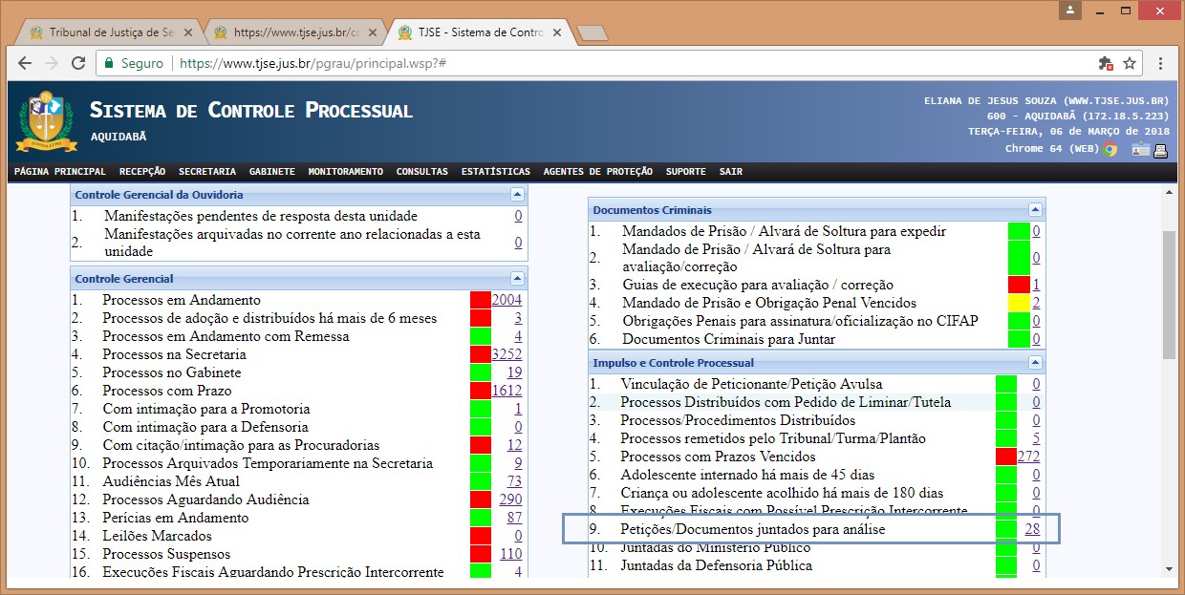The width and height of the screenshot is (1185, 595).
Task: Bookmark this page with the star icon
Action: (x=1130, y=63)
